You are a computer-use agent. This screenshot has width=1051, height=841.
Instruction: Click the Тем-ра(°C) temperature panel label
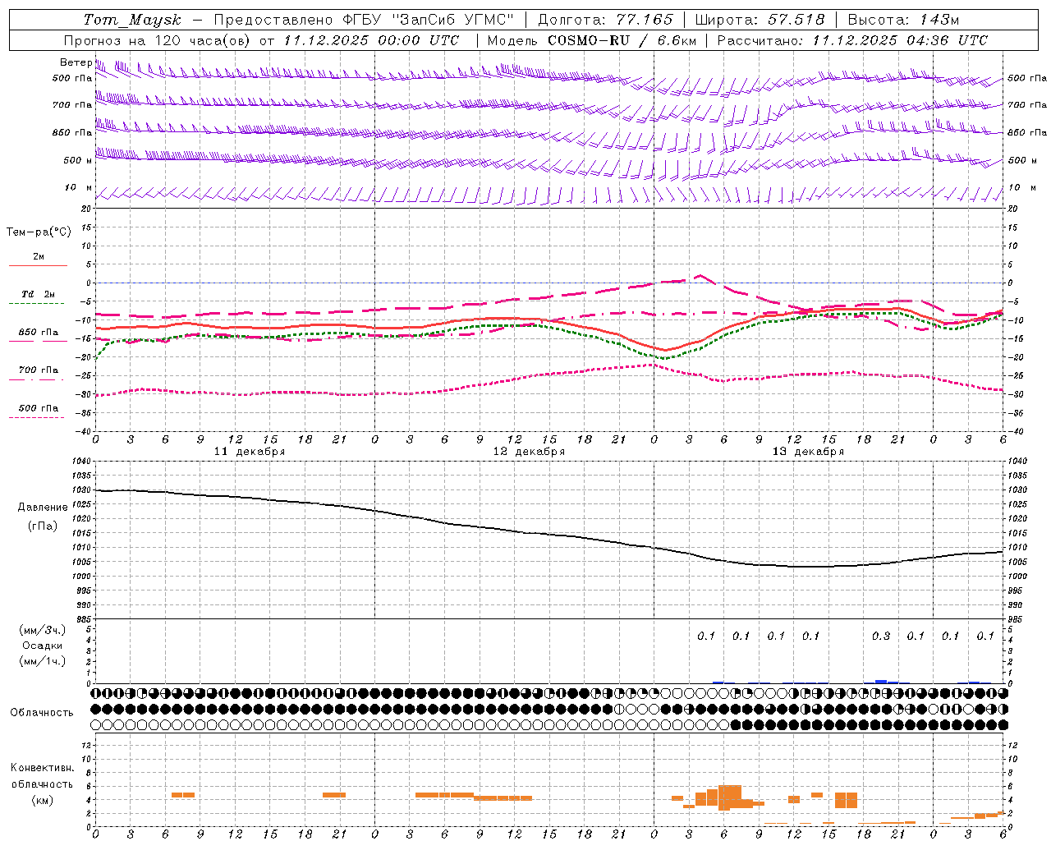[x=39, y=232]
